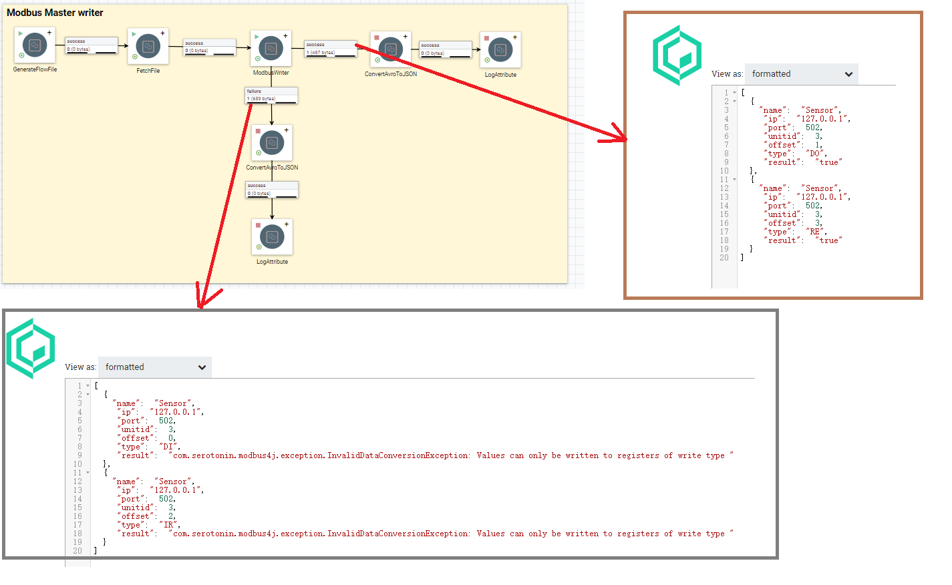Collapse the line 11 code fold in the right viewer
This screenshot has width=952, height=585.
(735, 180)
